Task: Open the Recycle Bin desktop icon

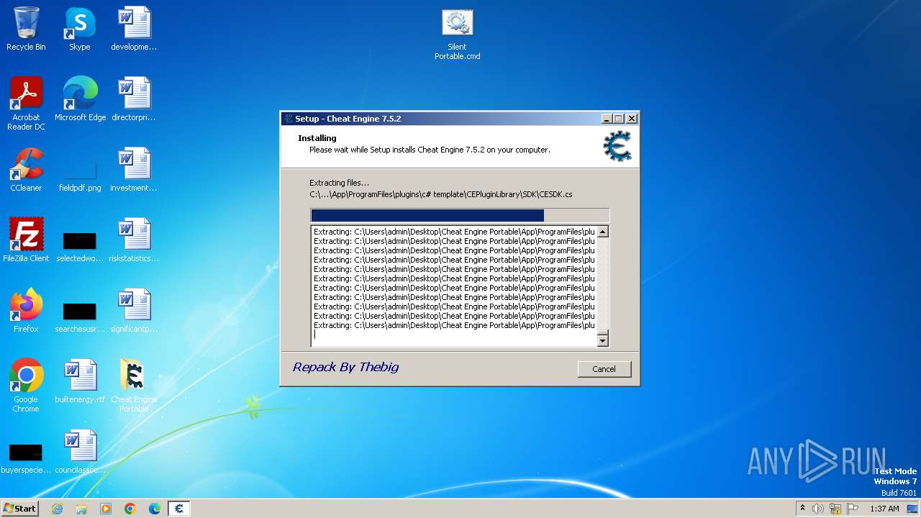Action: (x=26, y=29)
